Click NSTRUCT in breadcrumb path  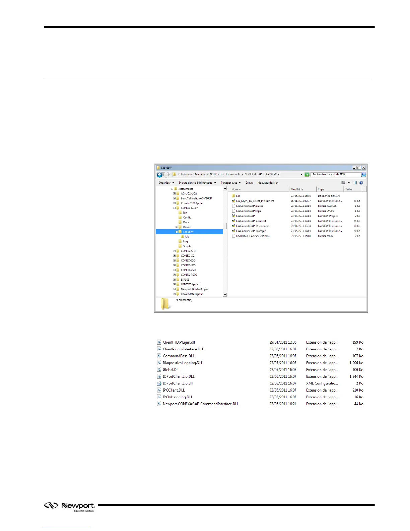[216, 174]
